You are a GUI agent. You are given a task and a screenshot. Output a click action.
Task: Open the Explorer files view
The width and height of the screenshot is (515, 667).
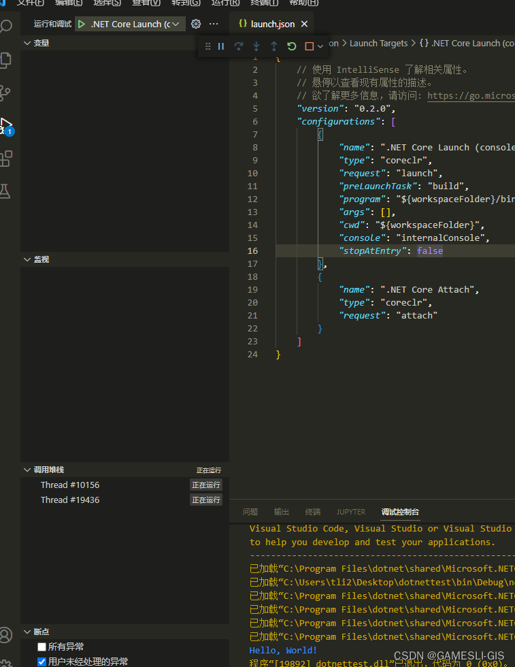(x=5, y=60)
